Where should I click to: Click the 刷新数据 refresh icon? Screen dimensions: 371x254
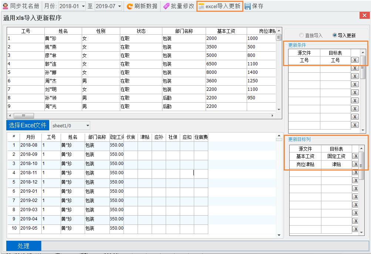pos(130,6)
